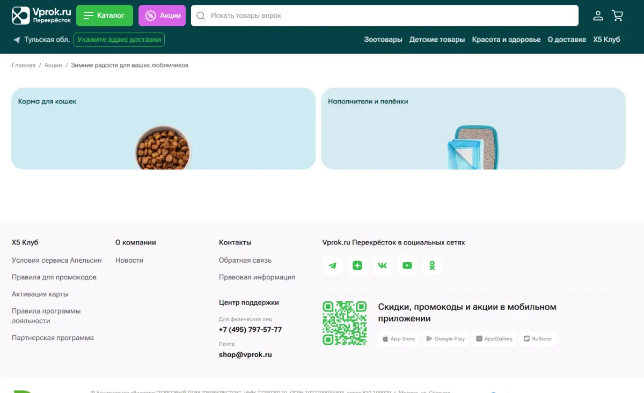Click the О компании footer heading
Image resolution: width=644 pixels, height=393 pixels.
136,243
